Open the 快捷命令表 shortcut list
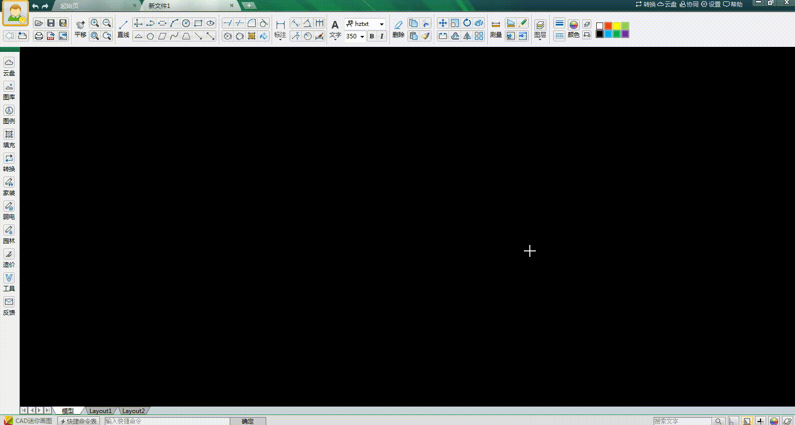 point(78,421)
